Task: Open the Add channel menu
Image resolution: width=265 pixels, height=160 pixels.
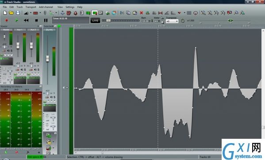Action: [x=46, y=7]
